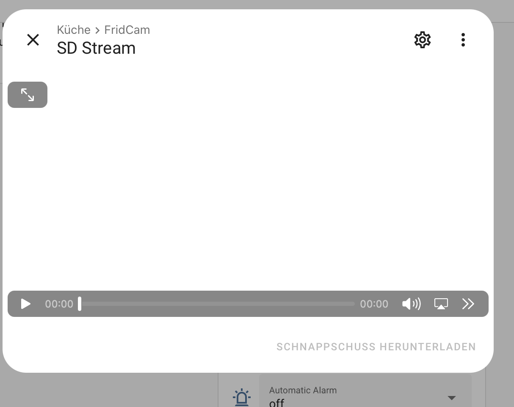This screenshot has width=514, height=407.
Task: Click the alarm siren icon
Action: [x=242, y=398]
